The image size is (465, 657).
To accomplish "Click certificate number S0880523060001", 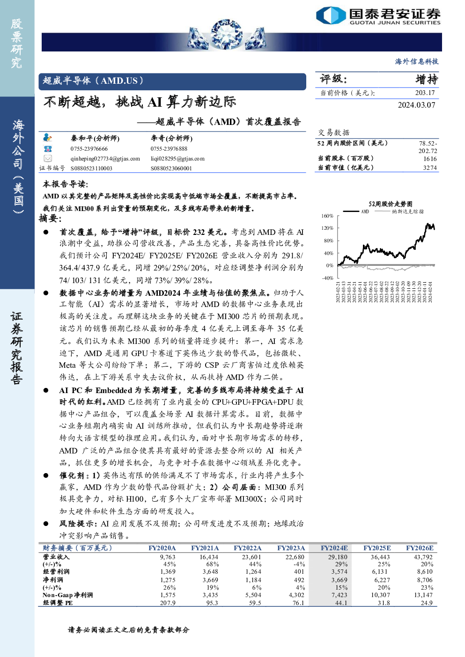I will pos(171,168).
